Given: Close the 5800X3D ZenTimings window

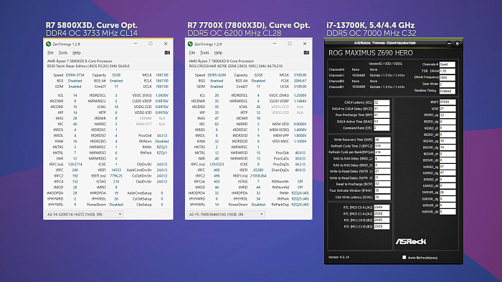Looking at the screenshot, I should pos(166,44).
